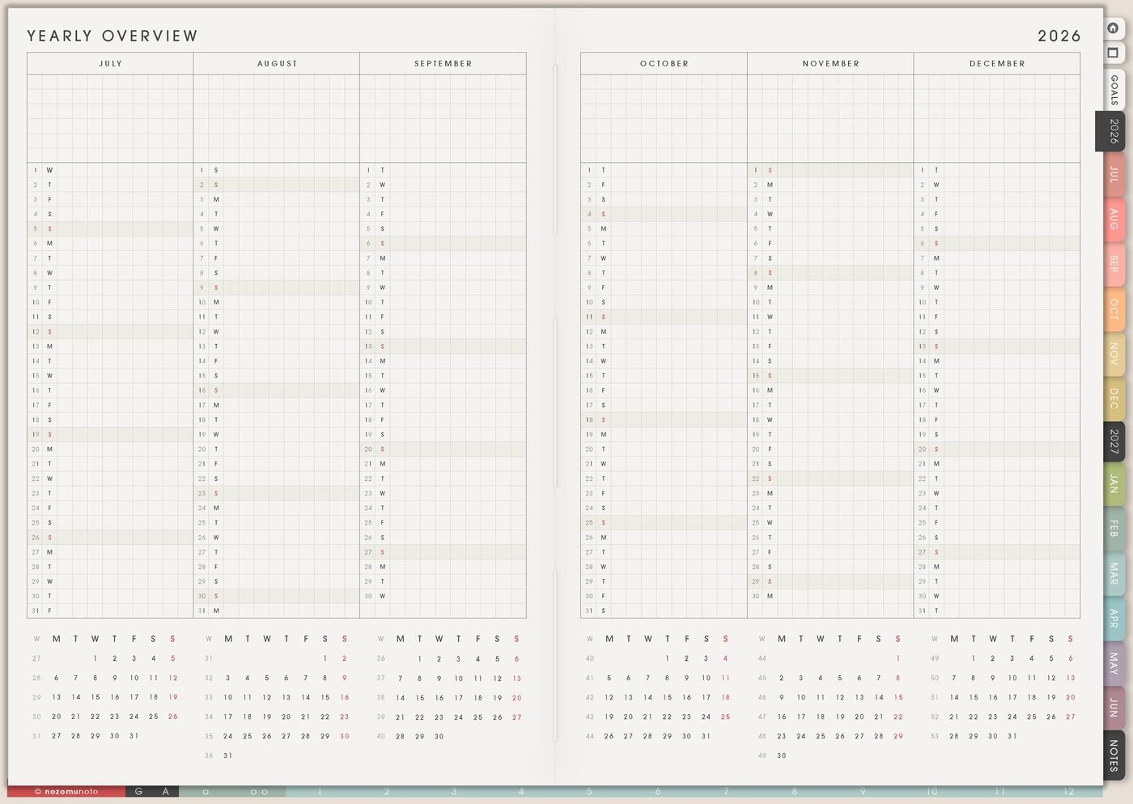Select bottom tab 12
Image resolution: width=1133 pixels, height=804 pixels.
(x=1069, y=791)
